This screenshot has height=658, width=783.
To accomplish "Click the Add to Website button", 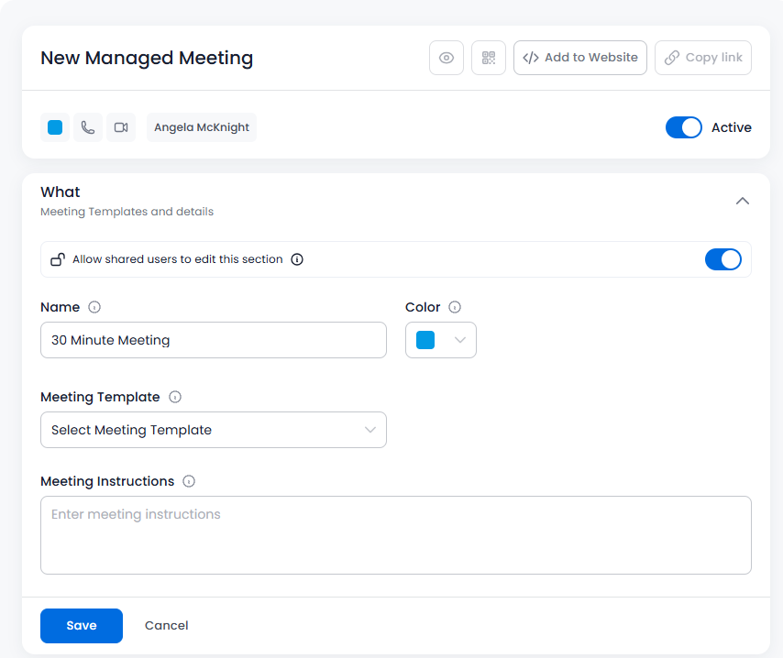I will coord(580,58).
